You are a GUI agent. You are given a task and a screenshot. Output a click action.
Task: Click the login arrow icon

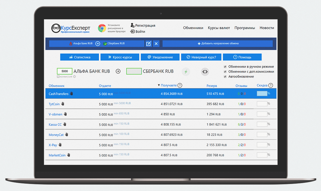click(133, 31)
